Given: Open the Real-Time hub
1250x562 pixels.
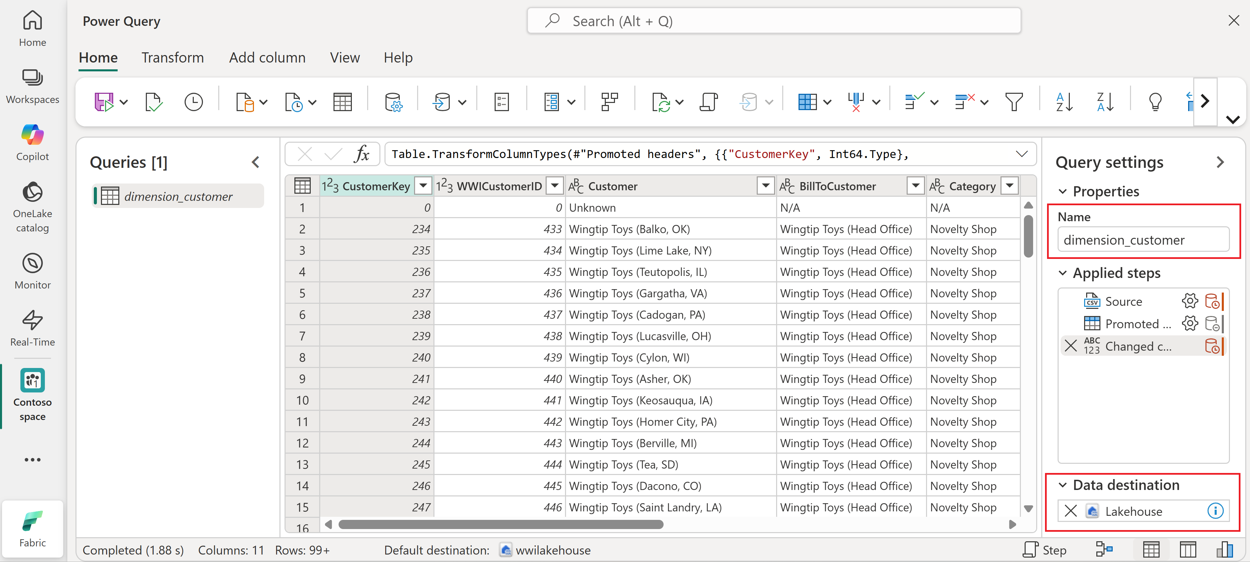Looking at the screenshot, I should [33, 329].
